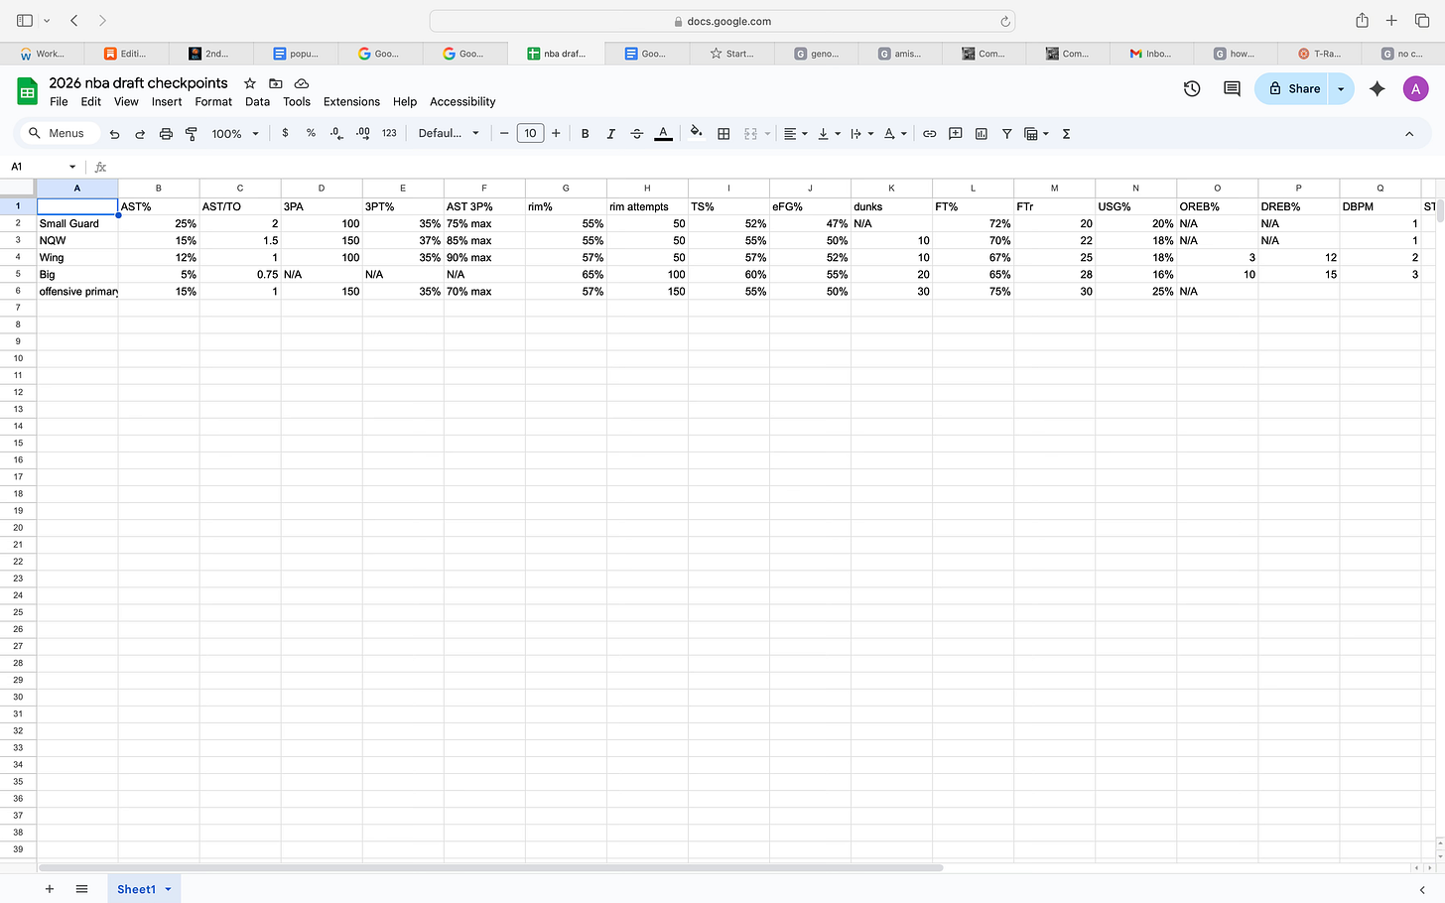Hide the menus with collapse chevron
Image resolution: width=1445 pixels, height=903 pixels.
pyautogui.click(x=1409, y=133)
